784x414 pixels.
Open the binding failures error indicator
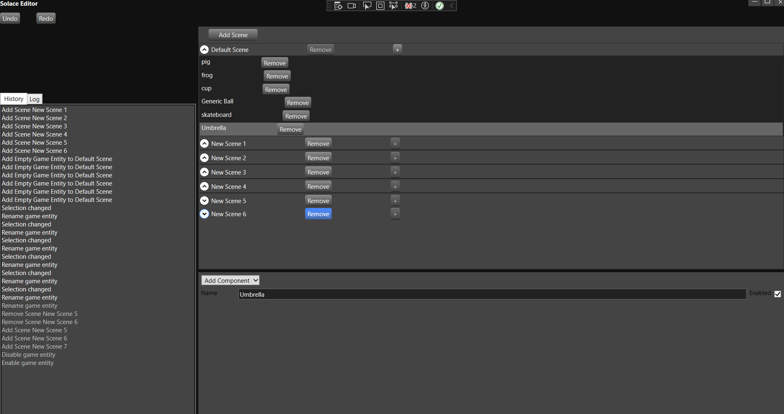point(410,6)
